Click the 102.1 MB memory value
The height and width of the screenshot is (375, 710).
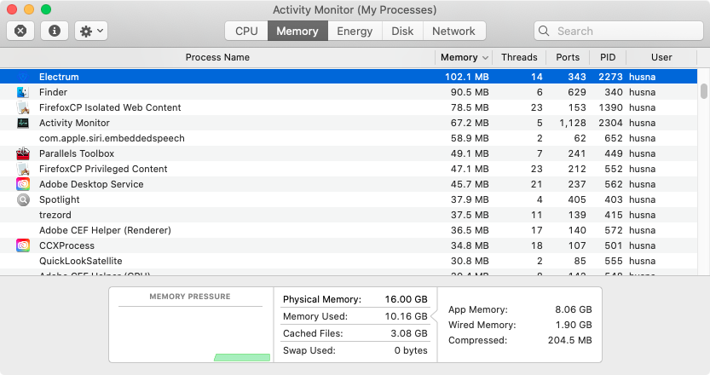466,77
